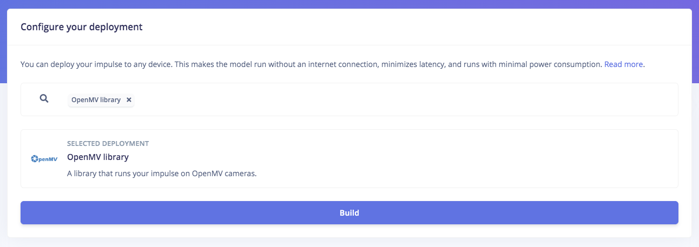Open the Read more link
699x247 pixels.
624,64
